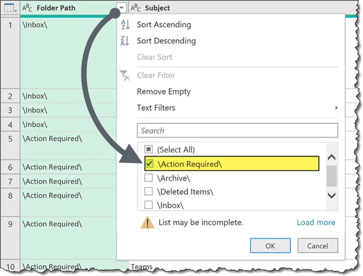
Task: Open the Folder Path filter dropdown arrow
Action: click(x=121, y=8)
